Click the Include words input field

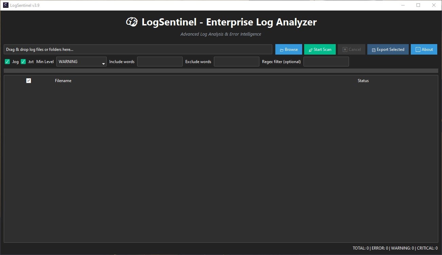click(x=160, y=61)
